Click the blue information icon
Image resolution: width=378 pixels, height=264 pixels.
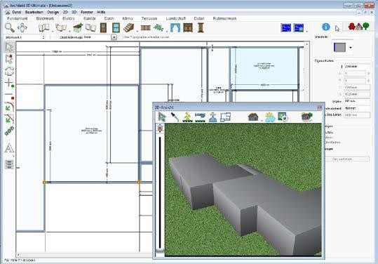coord(326,27)
